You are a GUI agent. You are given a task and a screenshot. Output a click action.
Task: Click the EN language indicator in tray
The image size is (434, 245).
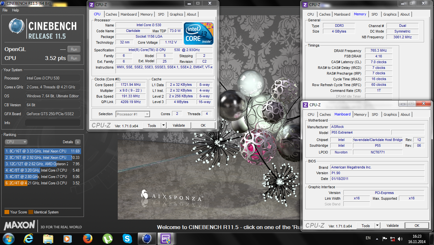point(368,238)
